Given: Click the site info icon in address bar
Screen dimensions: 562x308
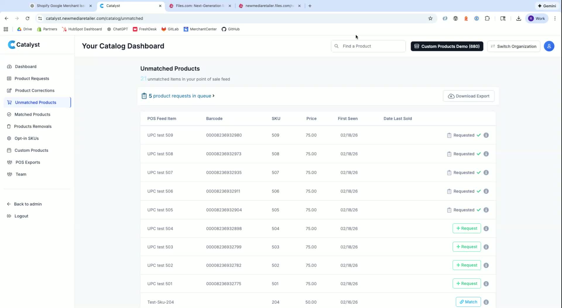Looking at the screenshot, I should tap(40, 18).
